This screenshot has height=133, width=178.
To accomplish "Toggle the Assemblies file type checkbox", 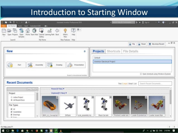I will (x=11, y=112).
